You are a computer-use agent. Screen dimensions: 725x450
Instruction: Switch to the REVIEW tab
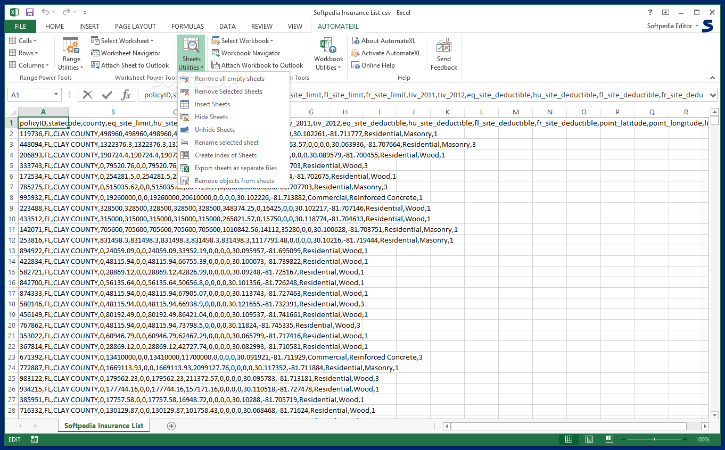tap(262, 27)
